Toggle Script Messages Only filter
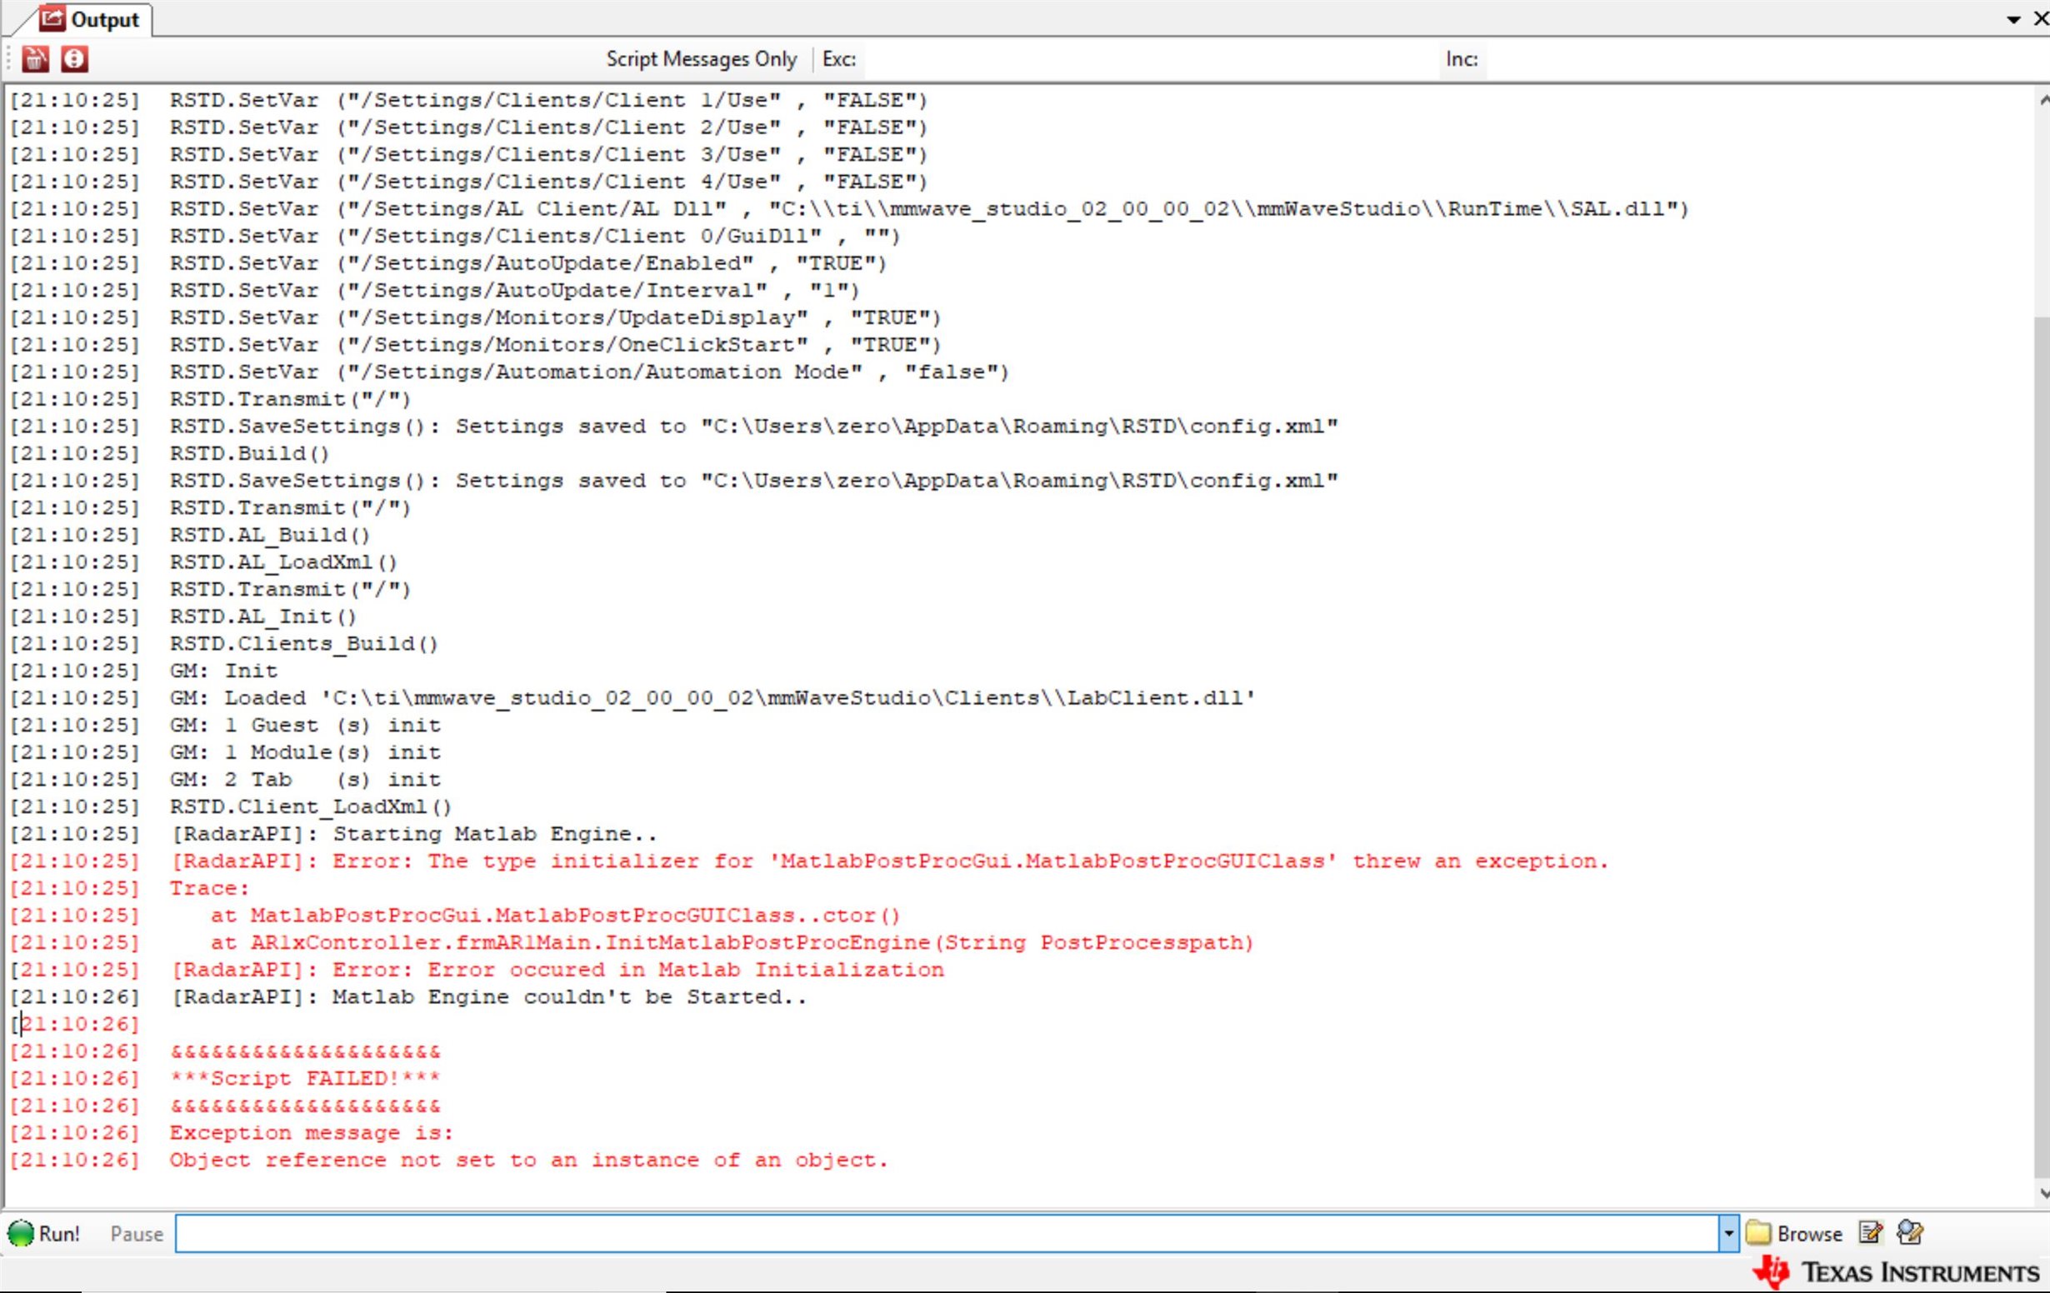The height and width of the screenshot is (1293, 2050). 701,58
